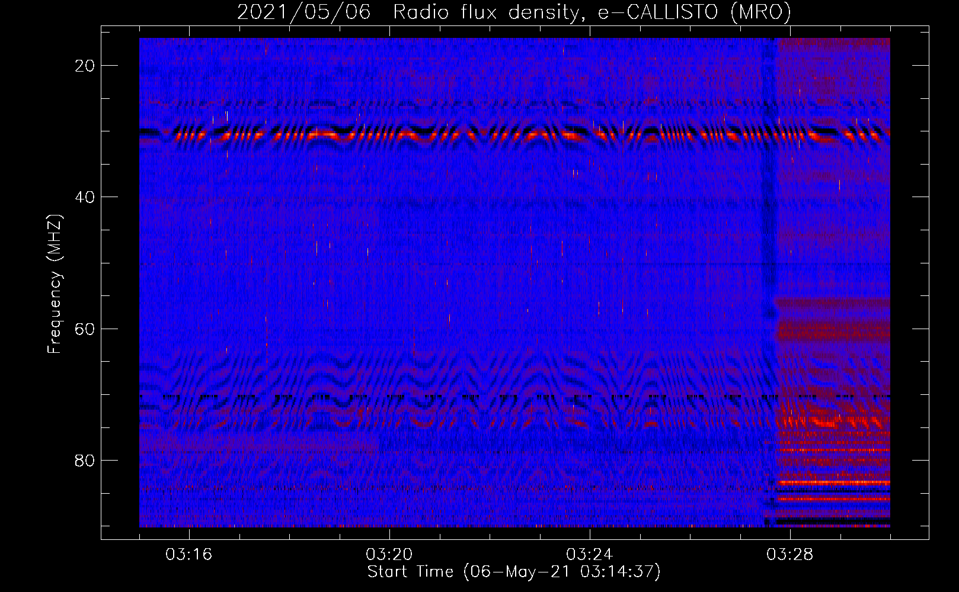Click the "03:24" time tick label
The image size is (959, 592).
(x=590, y=555)
